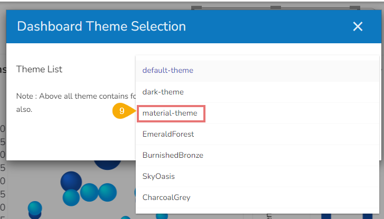Click the note text below Theme List
384x219 pixels.
click(x=74, y=97)
